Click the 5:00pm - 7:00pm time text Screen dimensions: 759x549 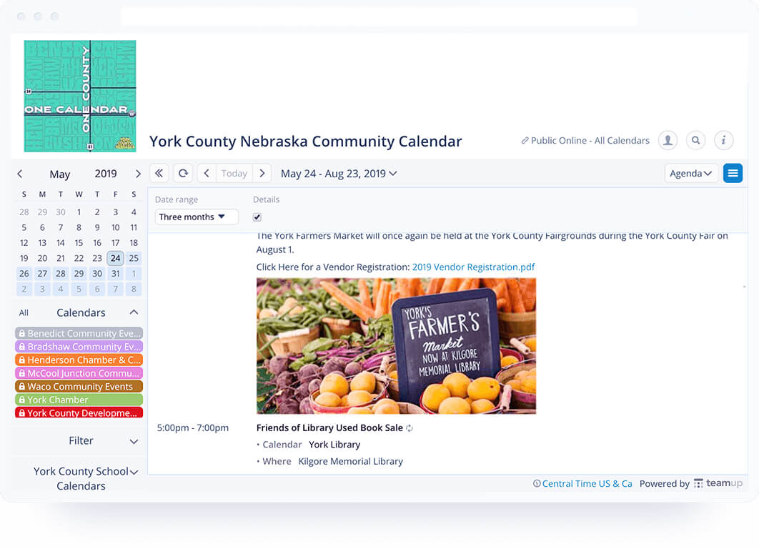(193, 428)
